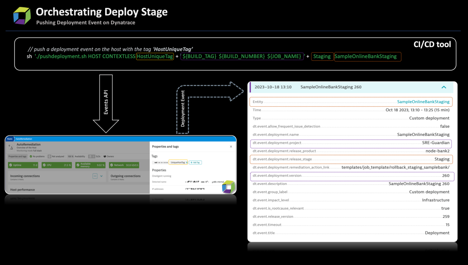
Task: Click the SLOs indicator icon
Action: click(93, 156)
